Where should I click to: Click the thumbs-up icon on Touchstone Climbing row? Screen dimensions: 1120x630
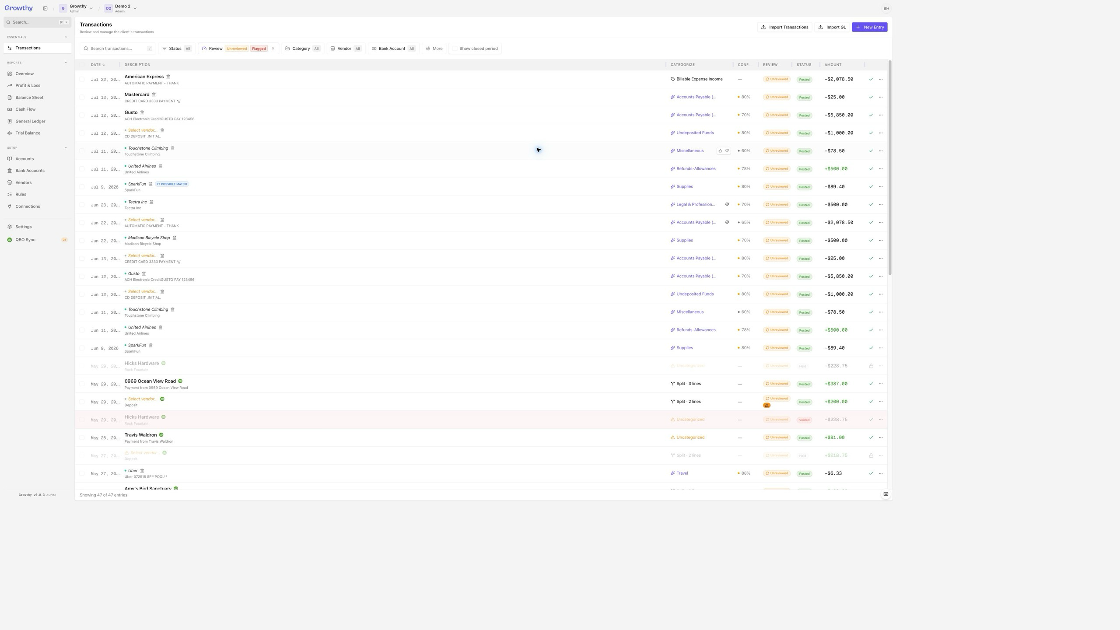tap(720, 151)
